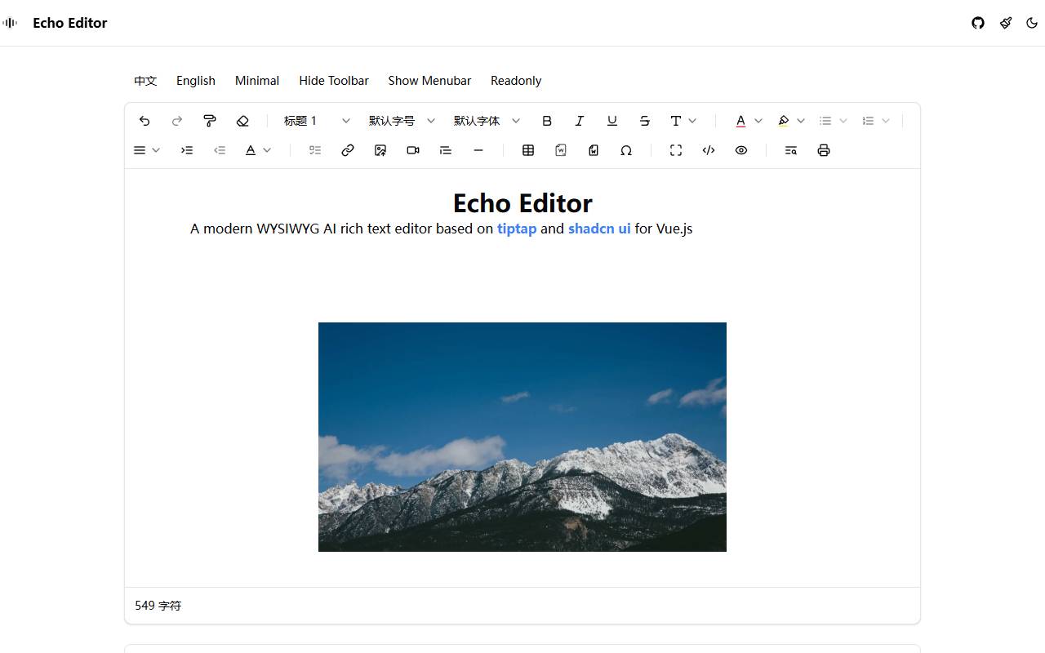The width and height of the screenshot is (1045, 653).
Task: Toggle dark mode moon icon
Action: coord(1032,23)
